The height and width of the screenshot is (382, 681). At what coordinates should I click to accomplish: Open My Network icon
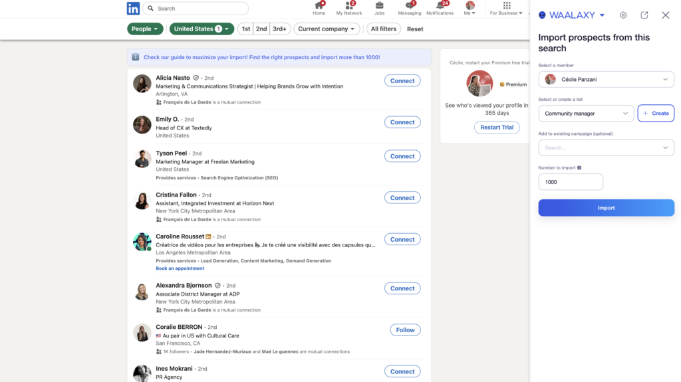click(x=348, y=8)
